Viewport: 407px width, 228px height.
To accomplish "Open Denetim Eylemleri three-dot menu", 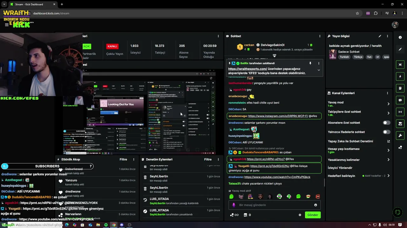I will coord(218,160).
